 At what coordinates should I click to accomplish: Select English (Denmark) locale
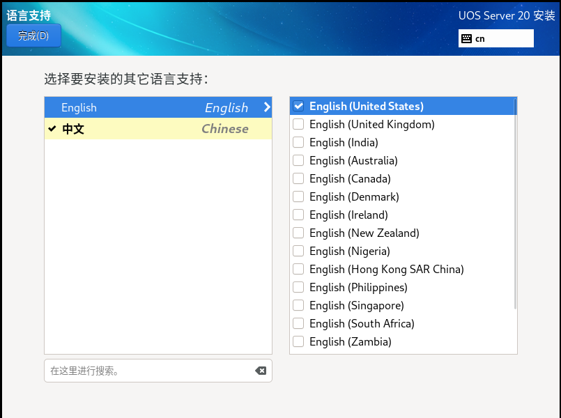click(x=298, y=196)
